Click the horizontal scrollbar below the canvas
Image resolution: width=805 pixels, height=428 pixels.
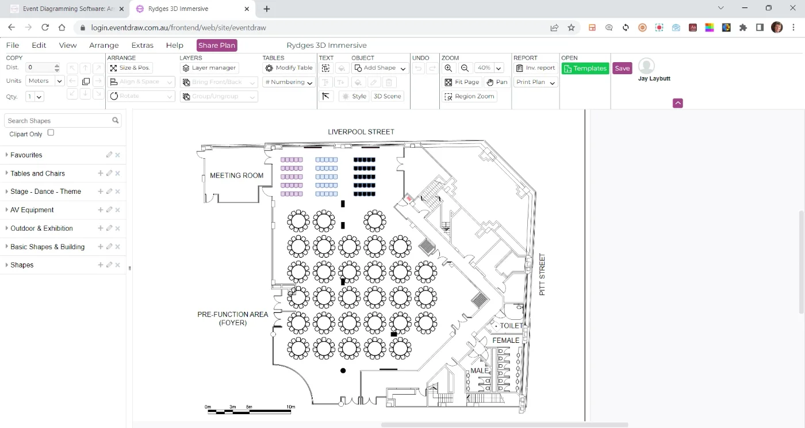click(504, 425)
